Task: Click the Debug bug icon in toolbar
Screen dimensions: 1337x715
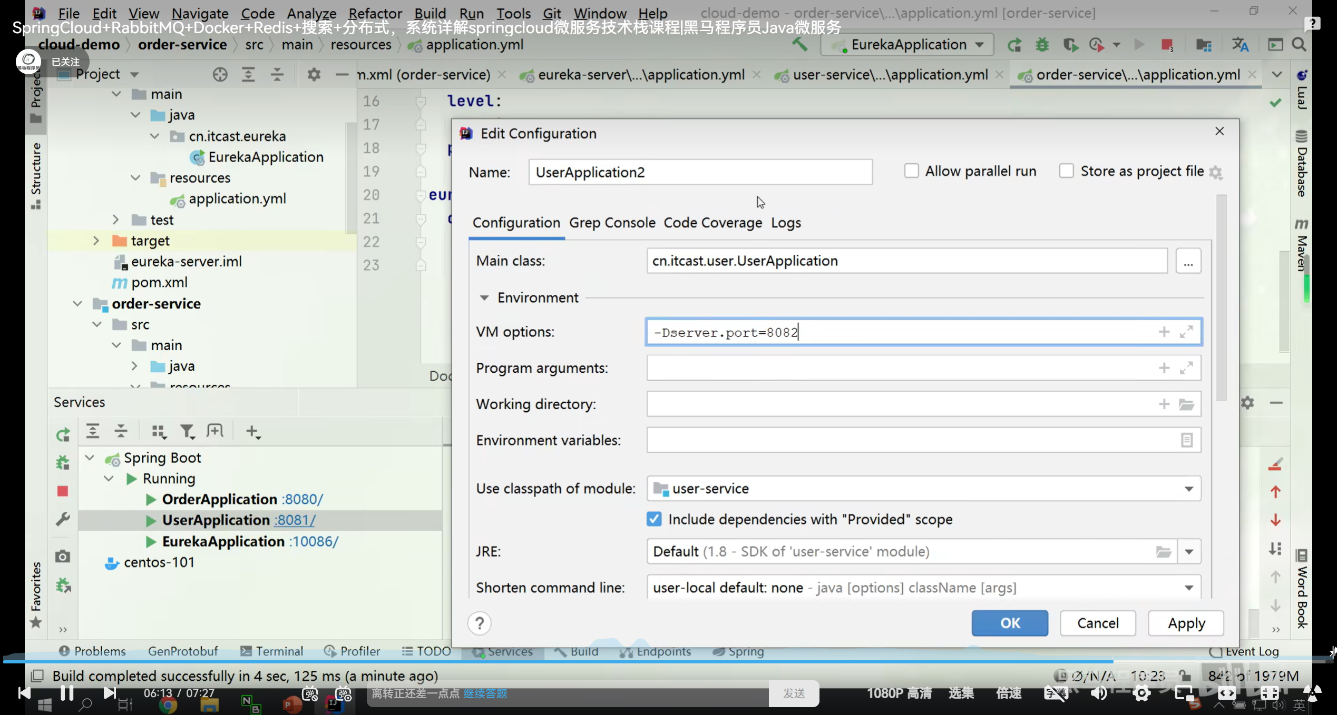Action: pos(1042,45)
